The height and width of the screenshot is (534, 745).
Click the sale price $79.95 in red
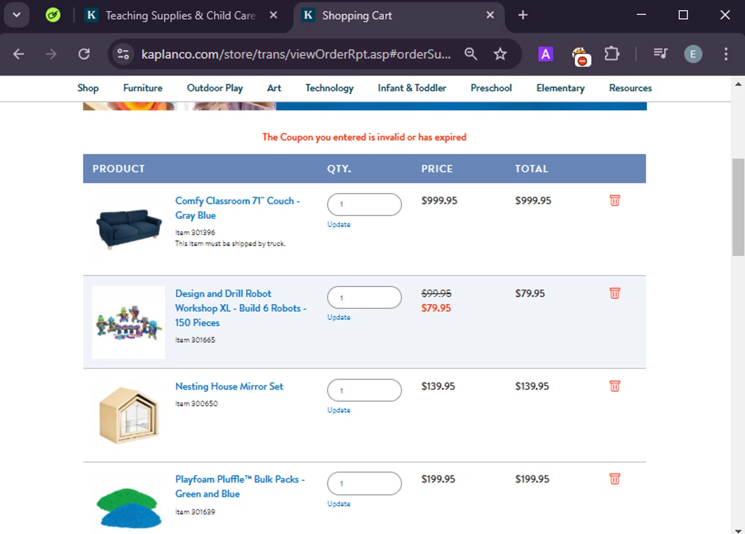(x=436, y=308)
